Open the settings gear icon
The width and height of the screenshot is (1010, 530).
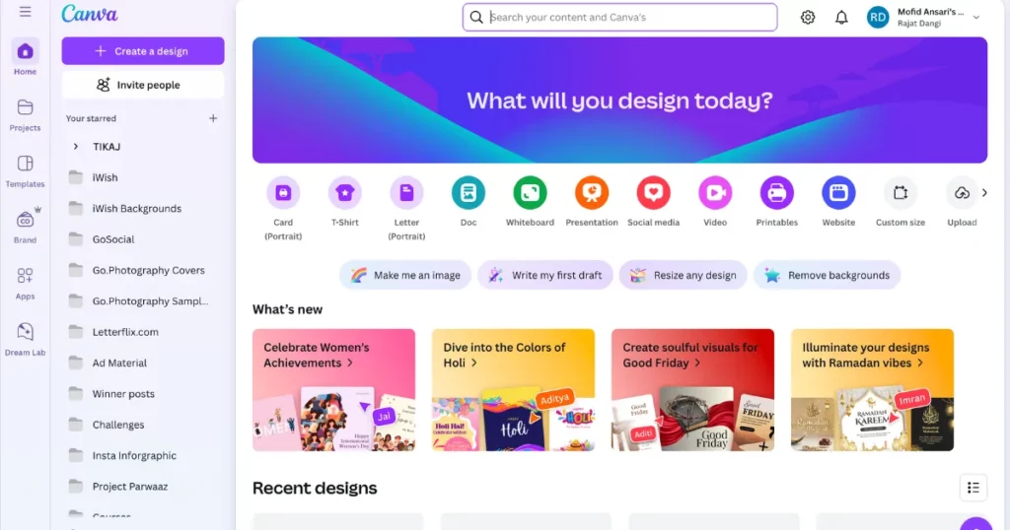click(x=808, y=18)
